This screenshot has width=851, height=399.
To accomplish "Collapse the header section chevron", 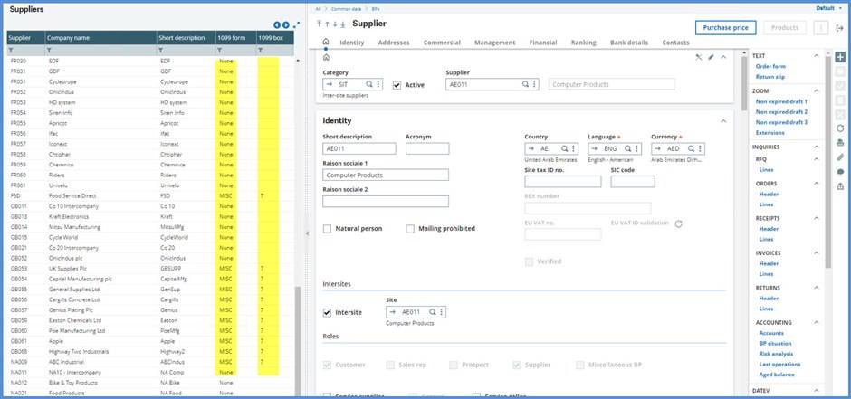I will 723,57.
